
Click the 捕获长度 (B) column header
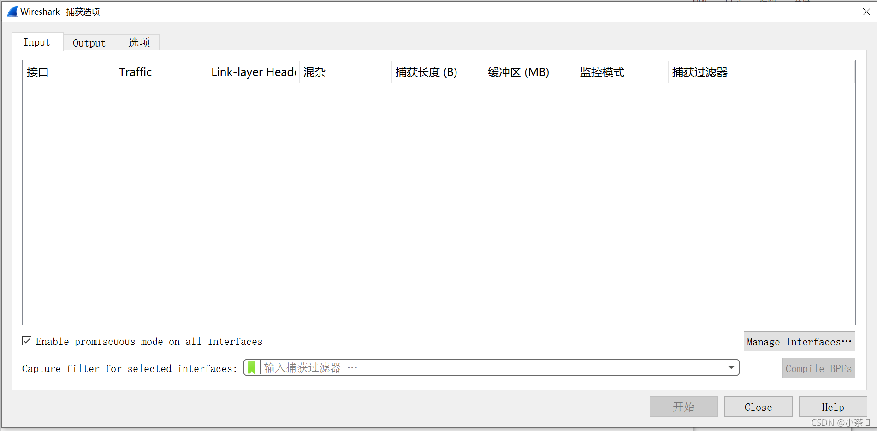coord(438,72)
